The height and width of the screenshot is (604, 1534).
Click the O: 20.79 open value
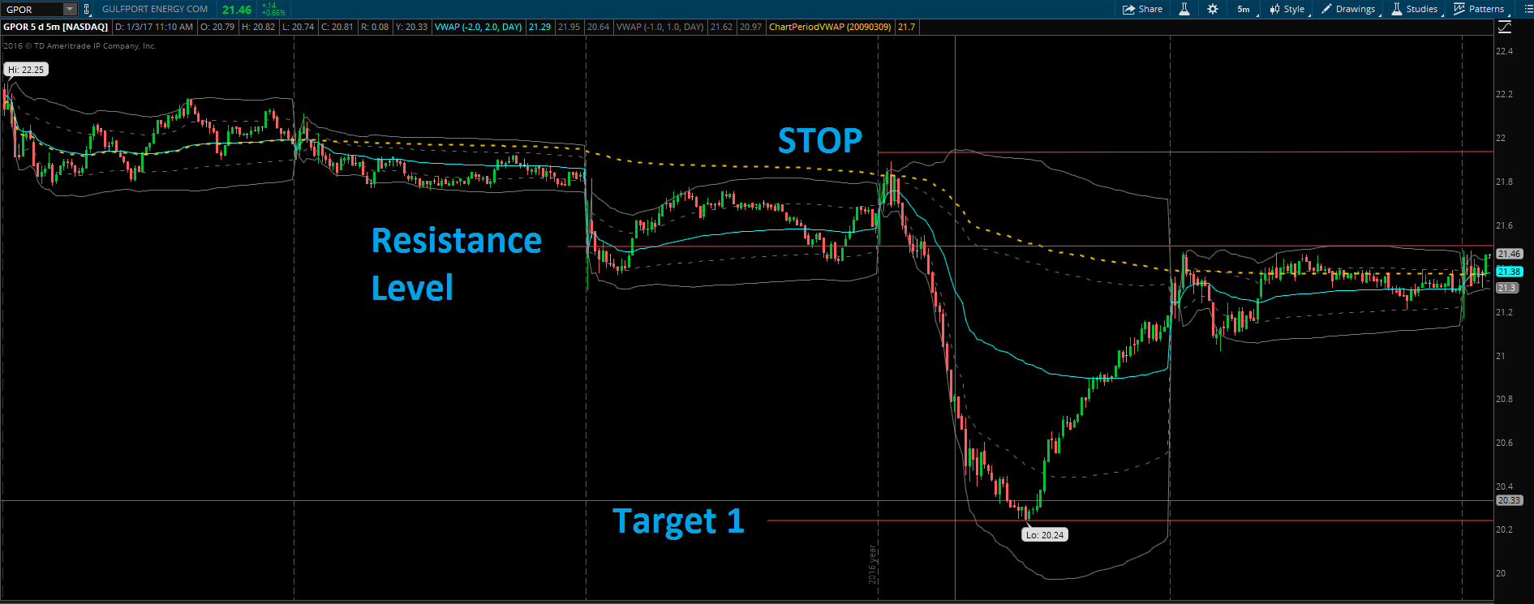tap(217, 27)
